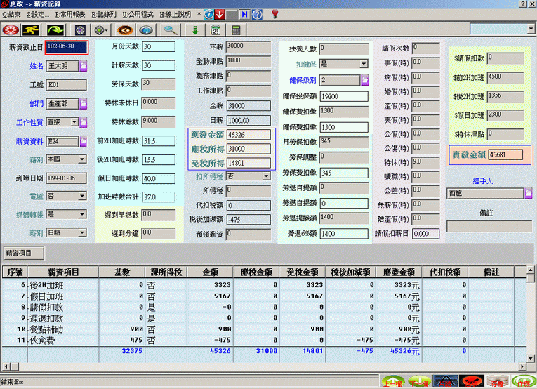The height and width of the screenshot is (389, 537).
Task: Click the blue skip-to-end arrow icon
Action: 244,14
